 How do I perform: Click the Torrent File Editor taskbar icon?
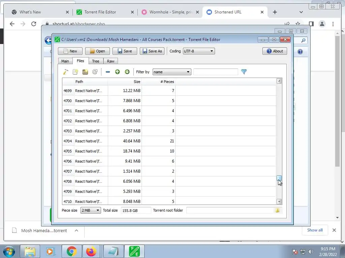pos(134,251)
